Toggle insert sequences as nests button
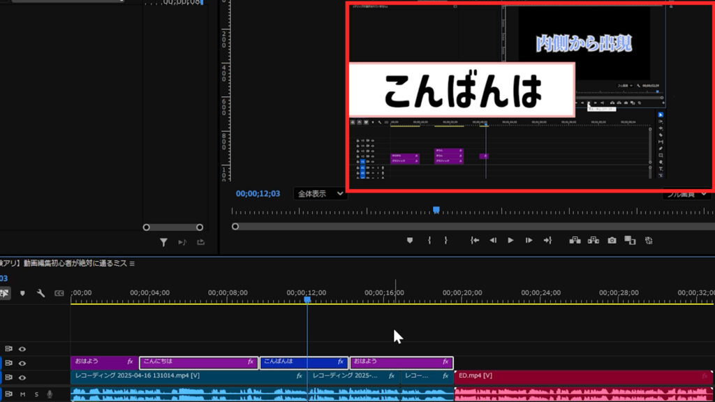715x402 pixels. click(5, 293)
